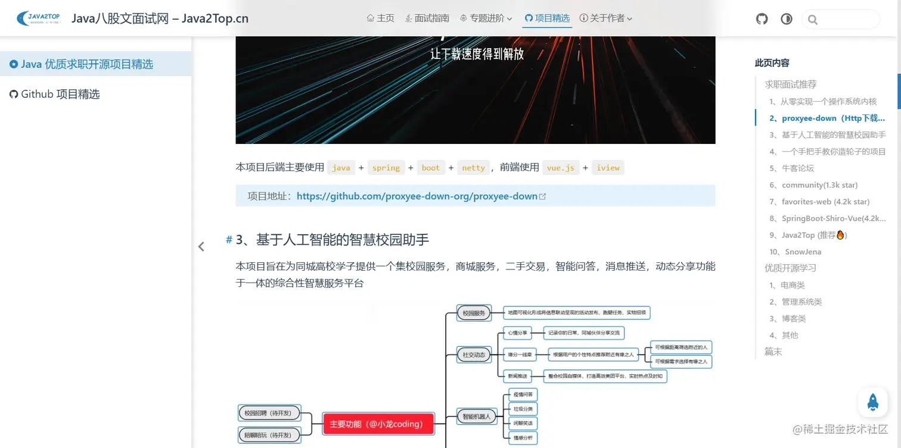Image resolution: width=901 pixels, height=448 pixels.
Task: Expand the 专题进阶 dropdown menu
Action: coord(486,18)
